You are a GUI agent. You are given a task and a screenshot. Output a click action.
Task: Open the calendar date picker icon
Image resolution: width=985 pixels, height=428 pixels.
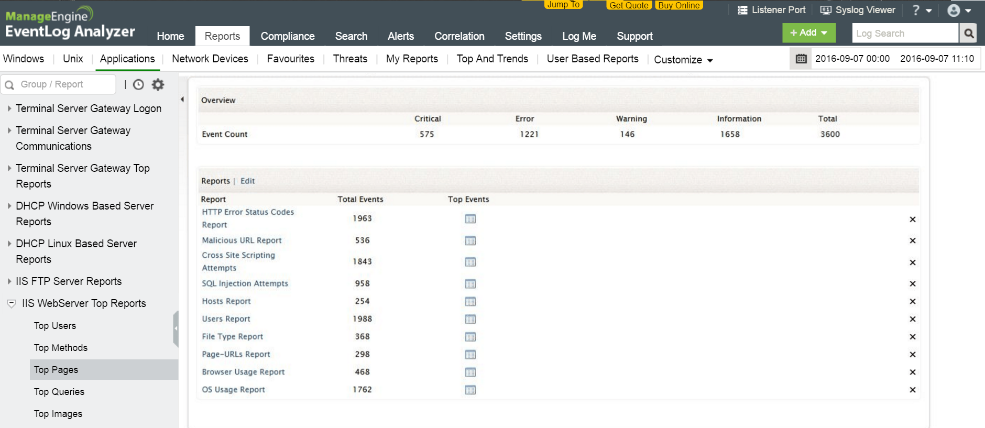[x=801, y=59]
